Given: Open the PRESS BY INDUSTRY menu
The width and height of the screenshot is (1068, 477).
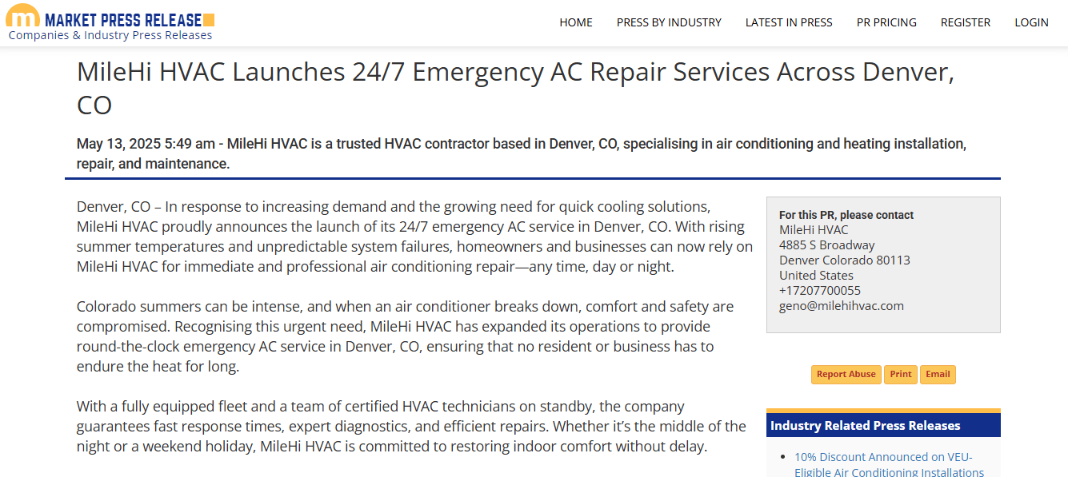Looking at the screenshot, I should click(669, 22).
